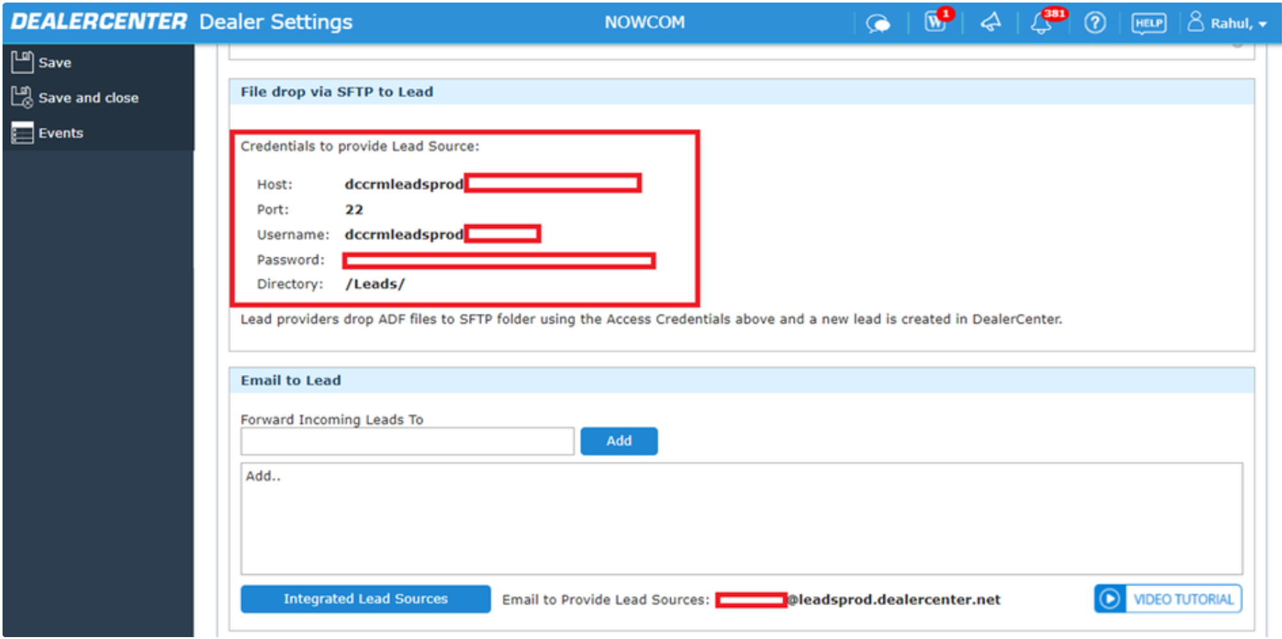Image resolution: width=1282 pixels, height=639 pixels.
Task: Click the Lead providers drop ADF files sentence
Action: 651,319
